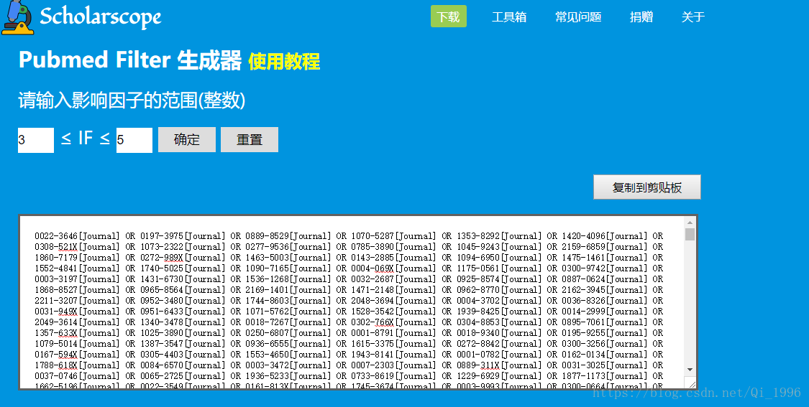Click the text 2169-1401[Journal]
The height and width of the screenshot is (407, 809).
288,290
